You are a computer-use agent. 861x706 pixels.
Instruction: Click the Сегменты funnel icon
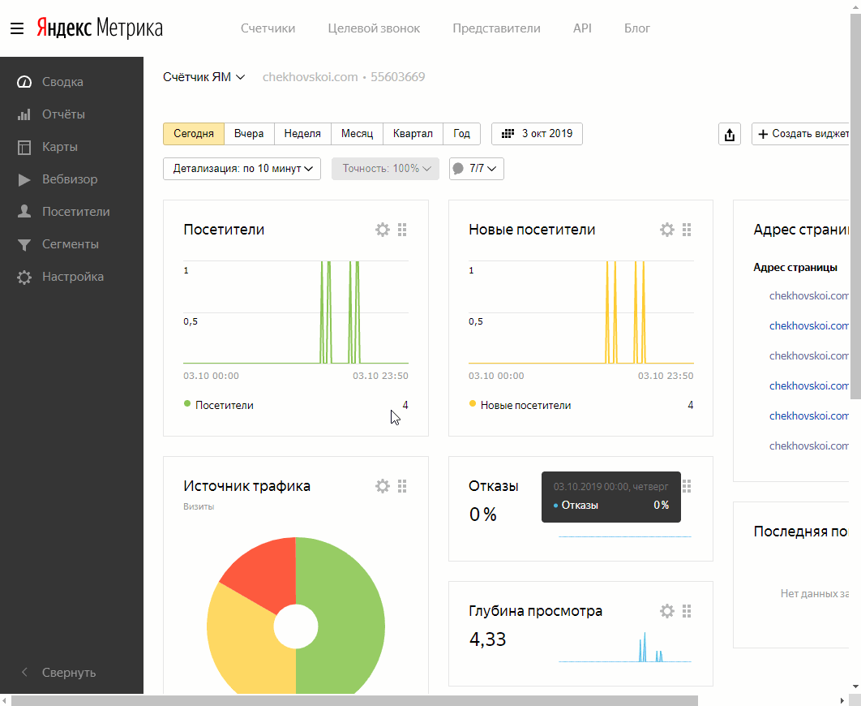click(x=24, y=244)
